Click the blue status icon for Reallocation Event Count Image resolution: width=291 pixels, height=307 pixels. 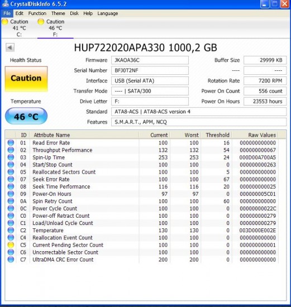(11, 237)
